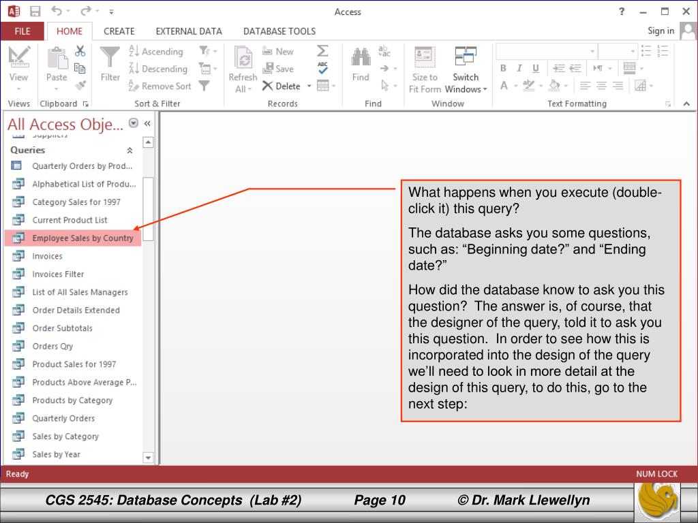Collapse the Queries group
Screen dimensions: 698x523
click(x=130, y=150)
